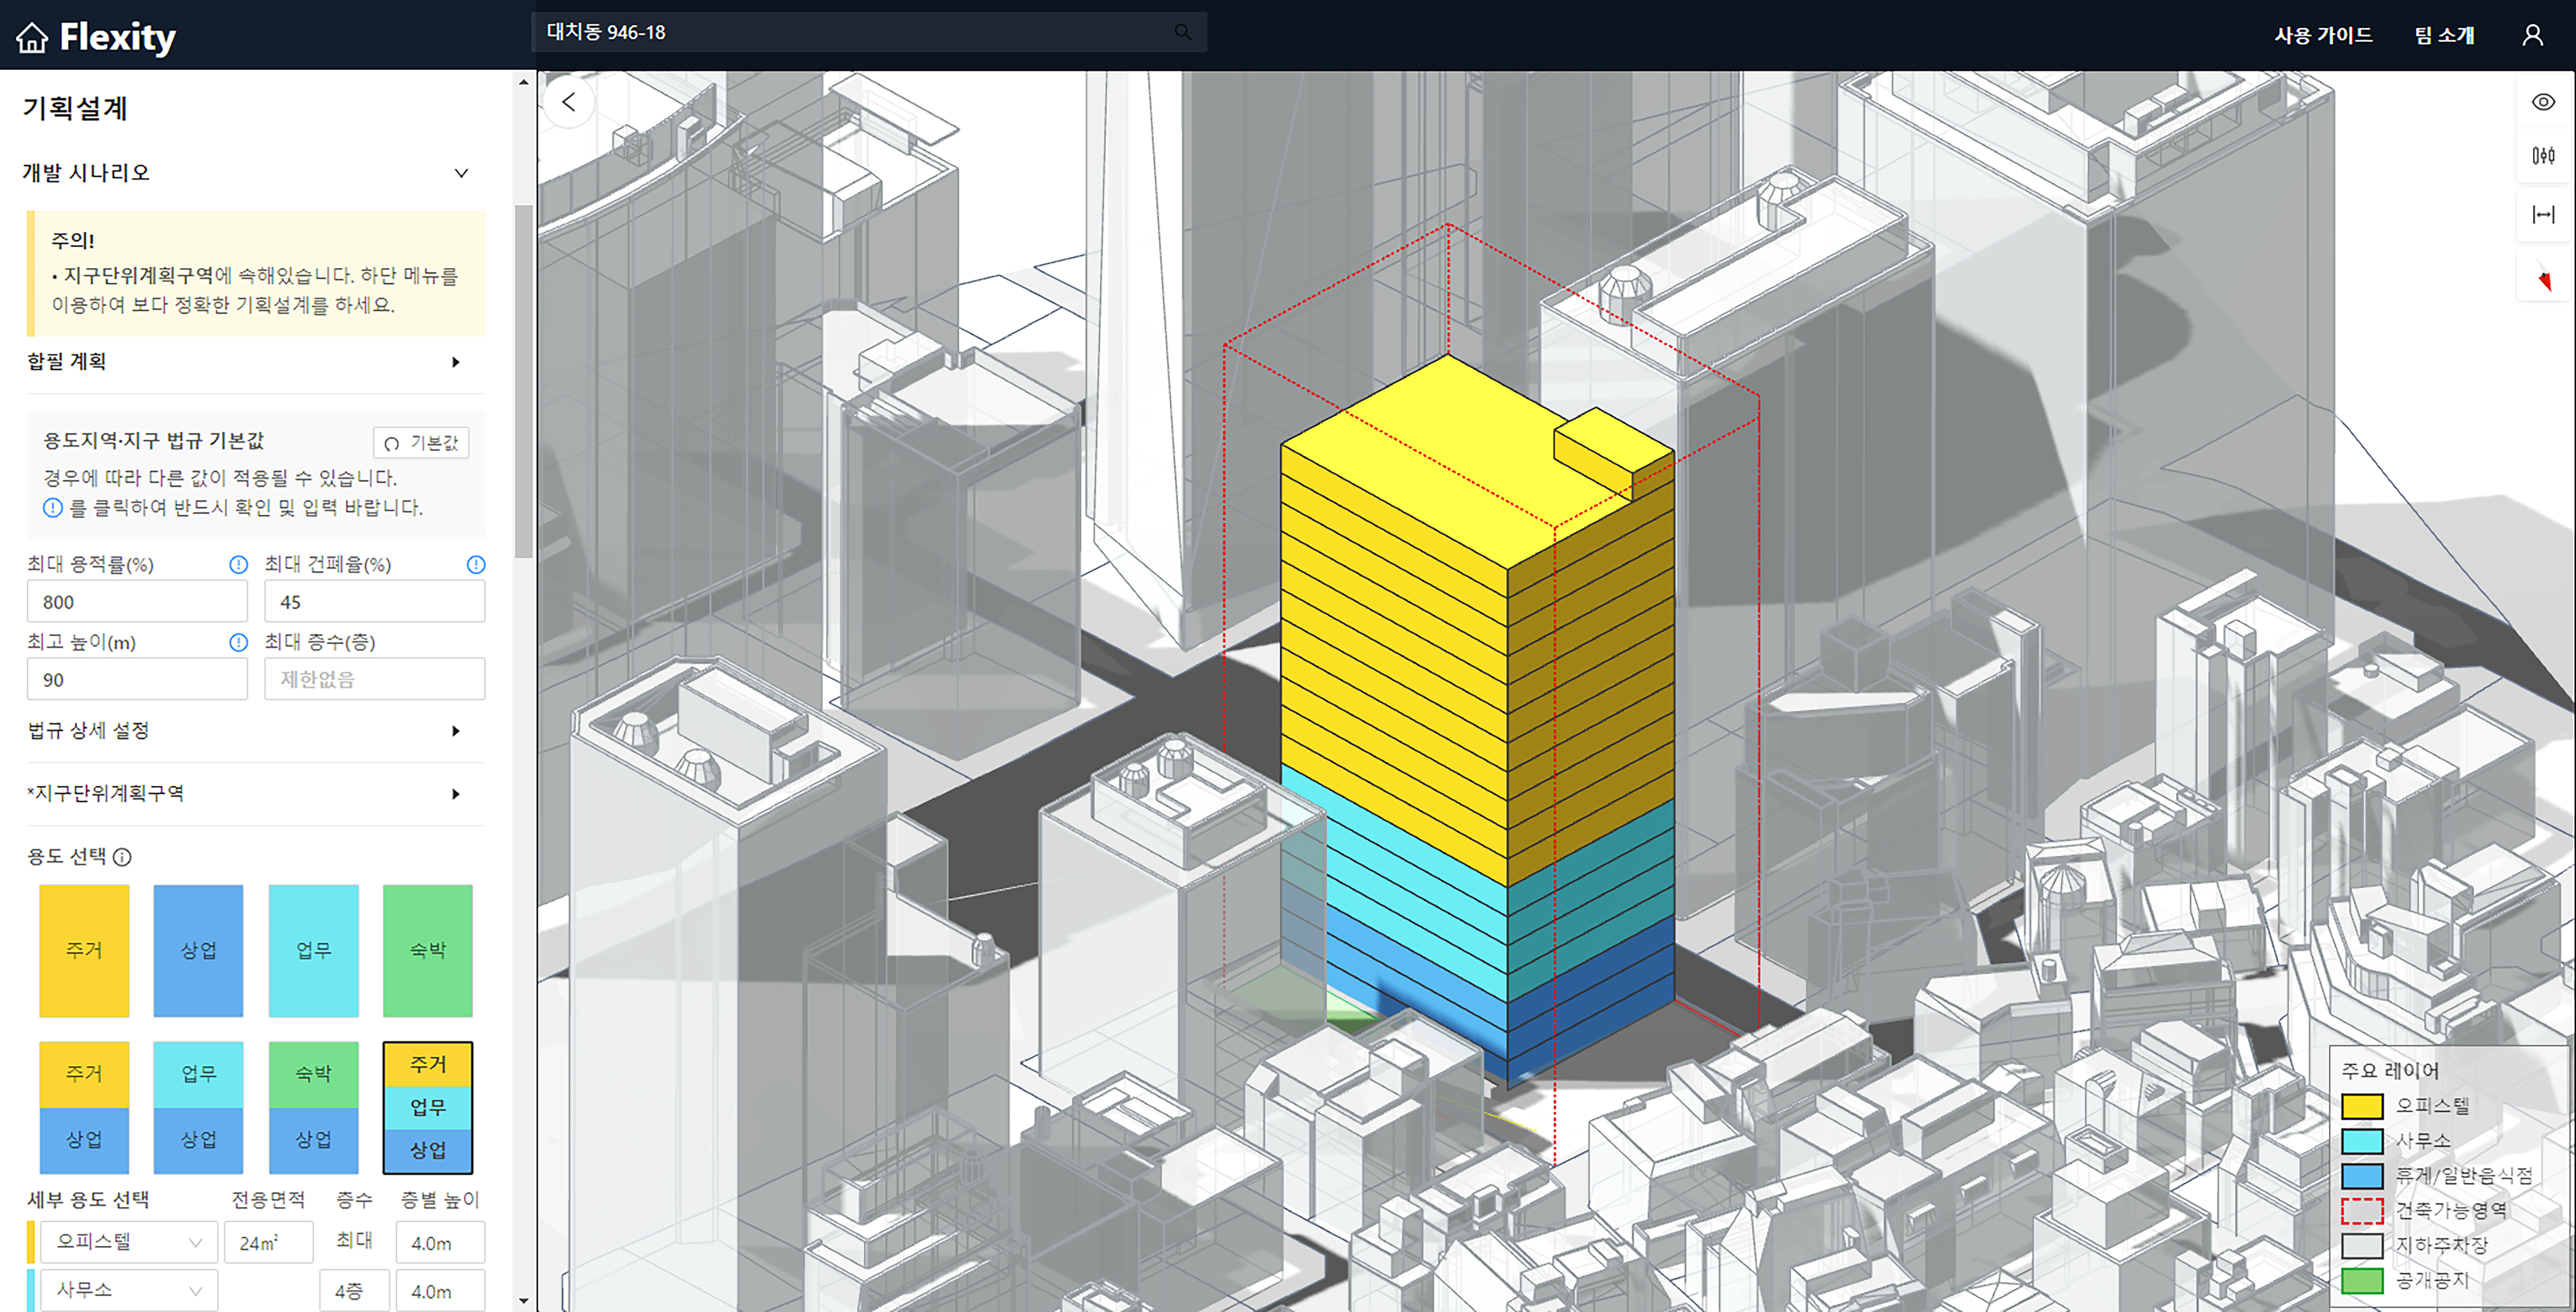The width and height of the screenshot is (2576, 1312).
Task: Click the 최고 높이 input field
Action: 137,680
